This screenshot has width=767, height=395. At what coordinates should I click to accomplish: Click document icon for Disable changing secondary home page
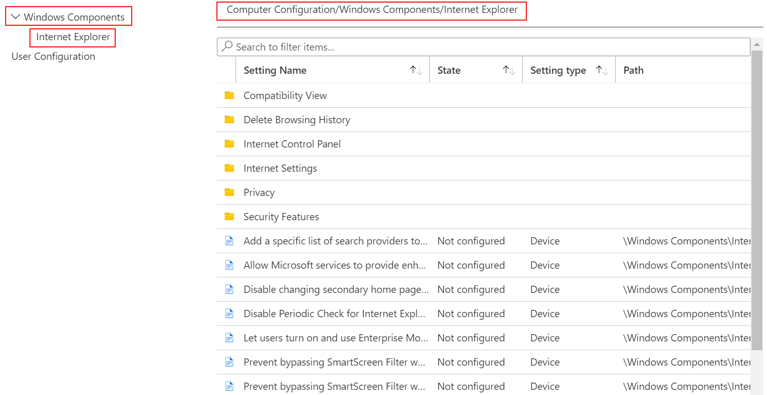(x=229, y=289)
